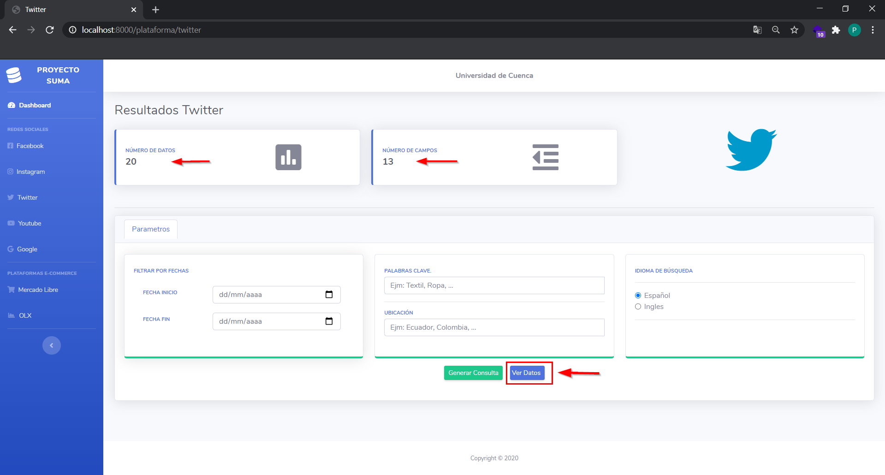
Task: Open the Mercado Libre sidebar link
Action: click(x=33, y=290)
